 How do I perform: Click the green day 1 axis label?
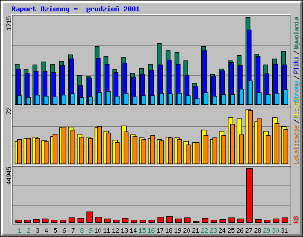[20, 230]
